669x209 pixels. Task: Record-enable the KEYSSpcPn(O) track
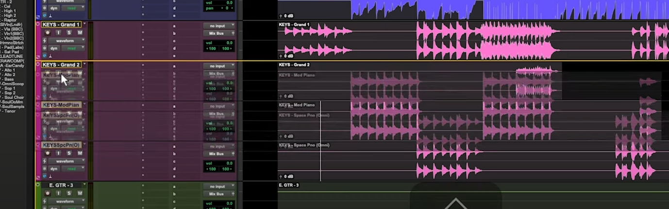click(x=48, y=153)
